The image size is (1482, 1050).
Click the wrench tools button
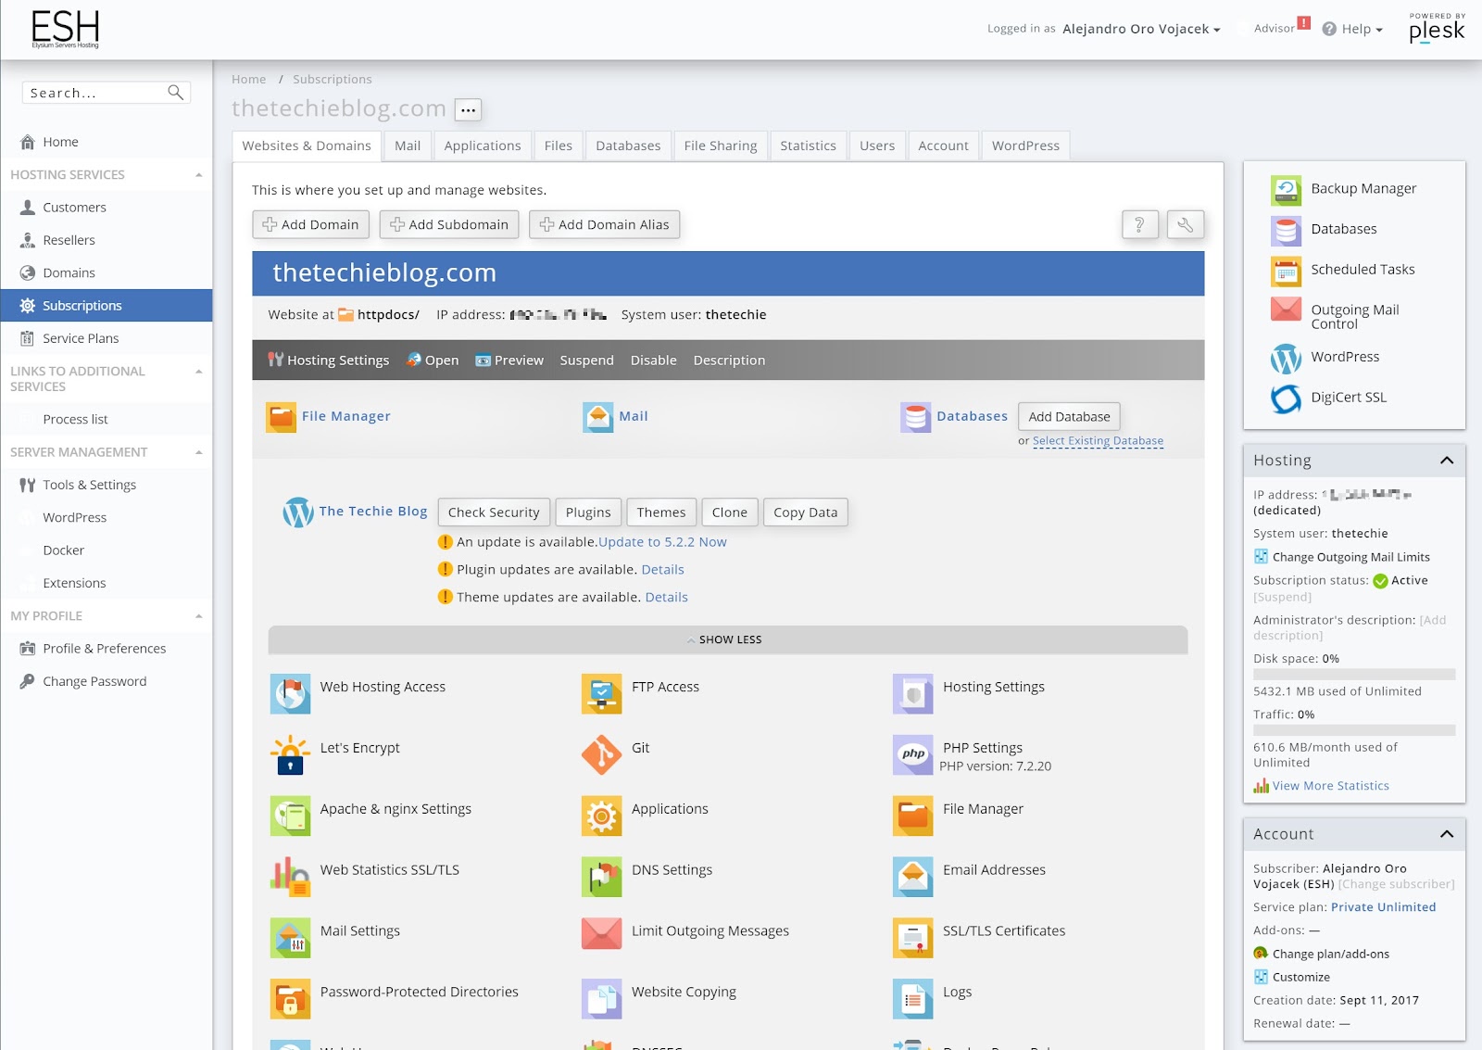[x=1185, y=224]
